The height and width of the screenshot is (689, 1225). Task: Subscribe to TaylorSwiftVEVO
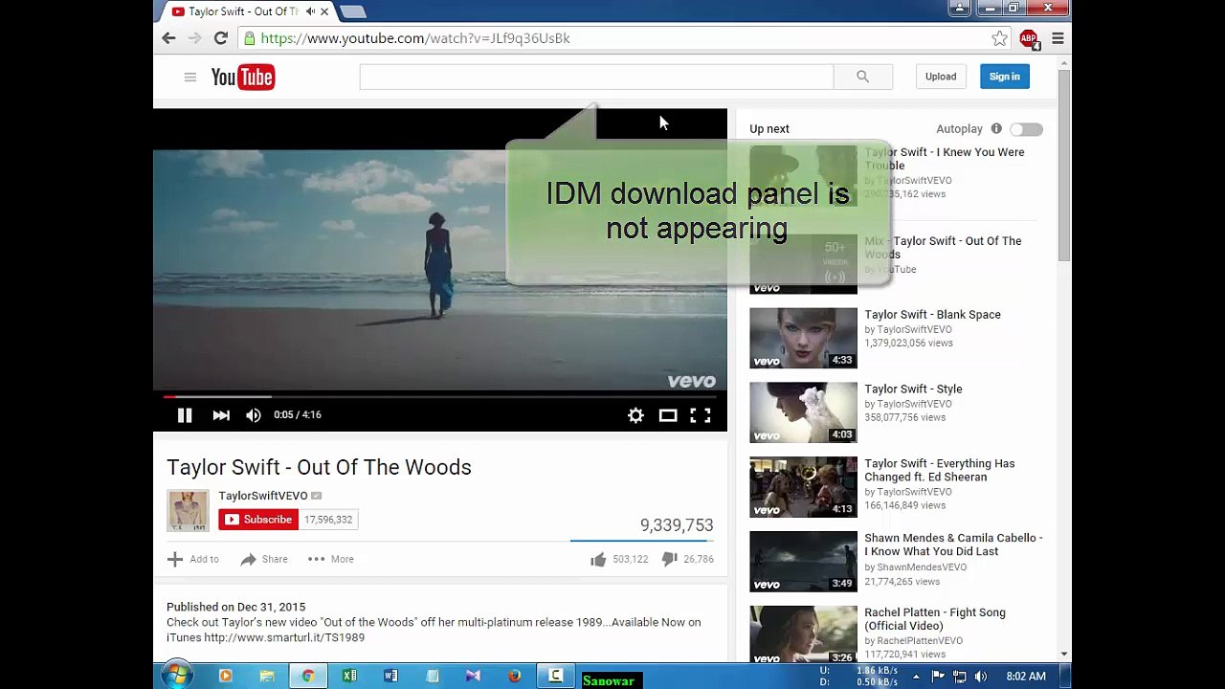[x=258, y=520]
